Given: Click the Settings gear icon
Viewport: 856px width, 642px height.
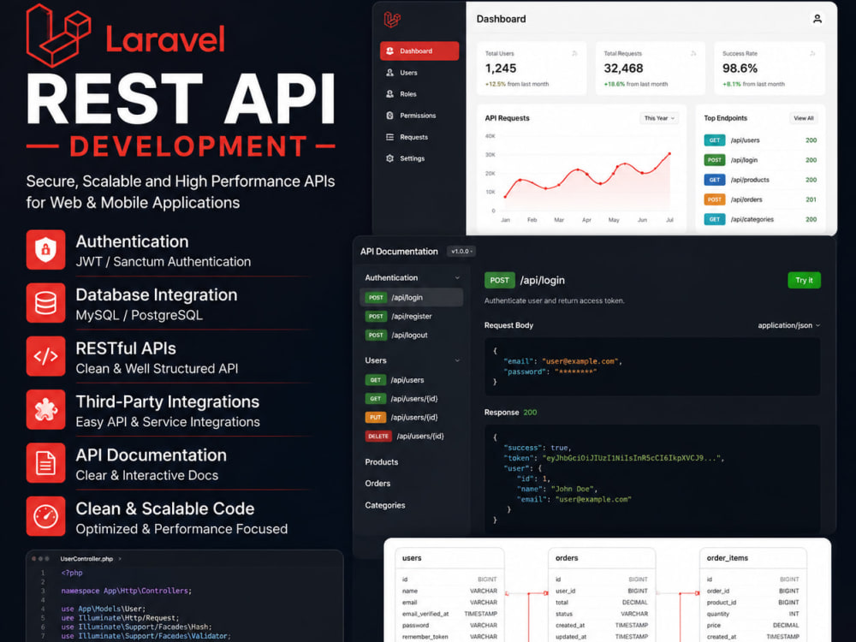Looking at the screenshot, I should (389, 158).
